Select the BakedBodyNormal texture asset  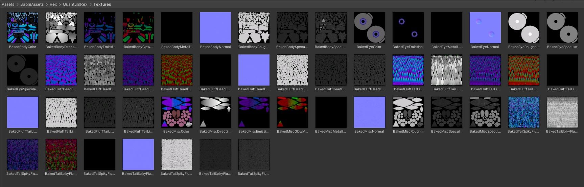click(x=215, y=28)
